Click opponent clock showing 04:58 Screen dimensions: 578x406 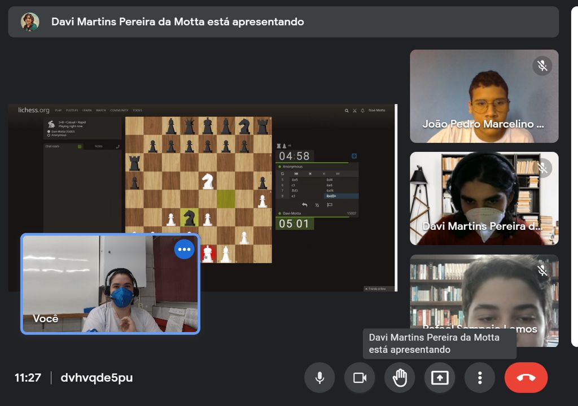(295, 156)
